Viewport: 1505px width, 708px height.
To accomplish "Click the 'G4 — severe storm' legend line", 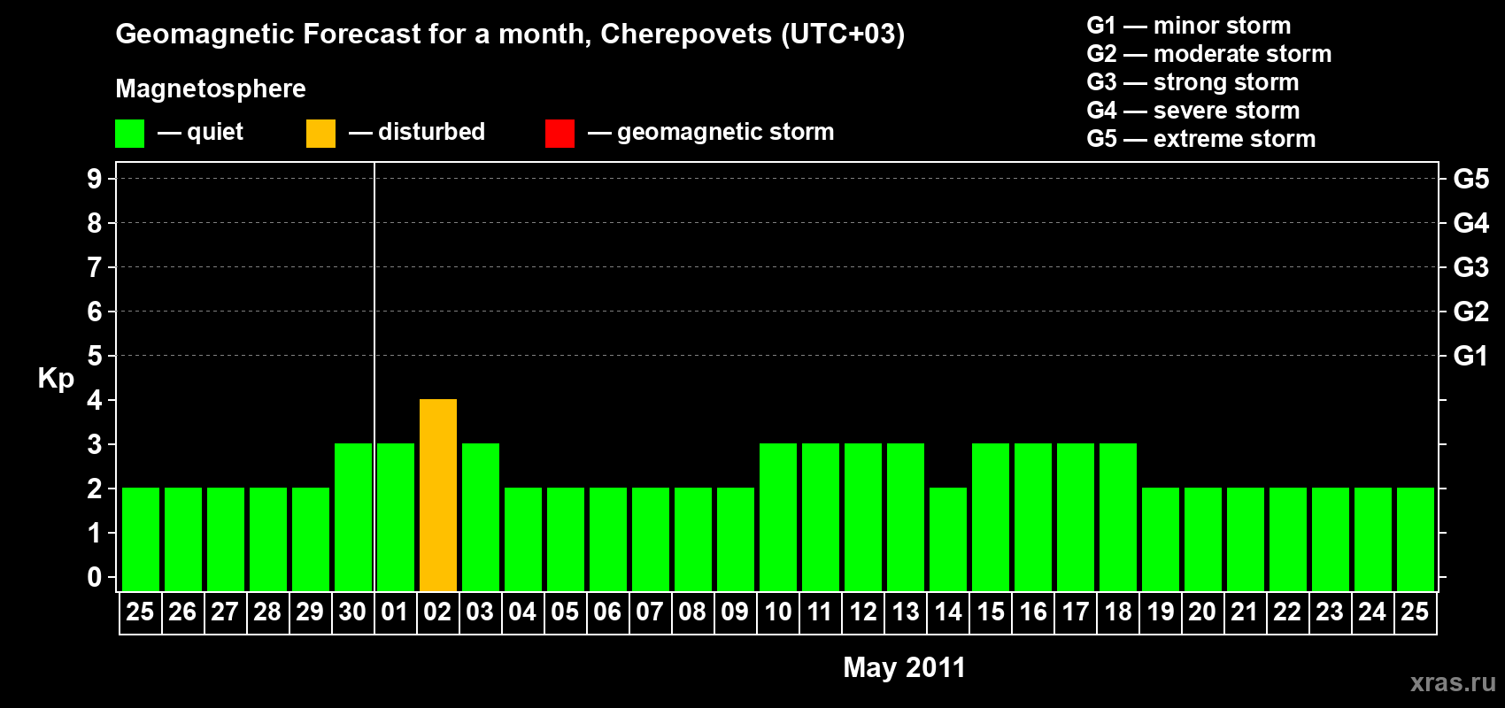I will [x=1193, y=111].
